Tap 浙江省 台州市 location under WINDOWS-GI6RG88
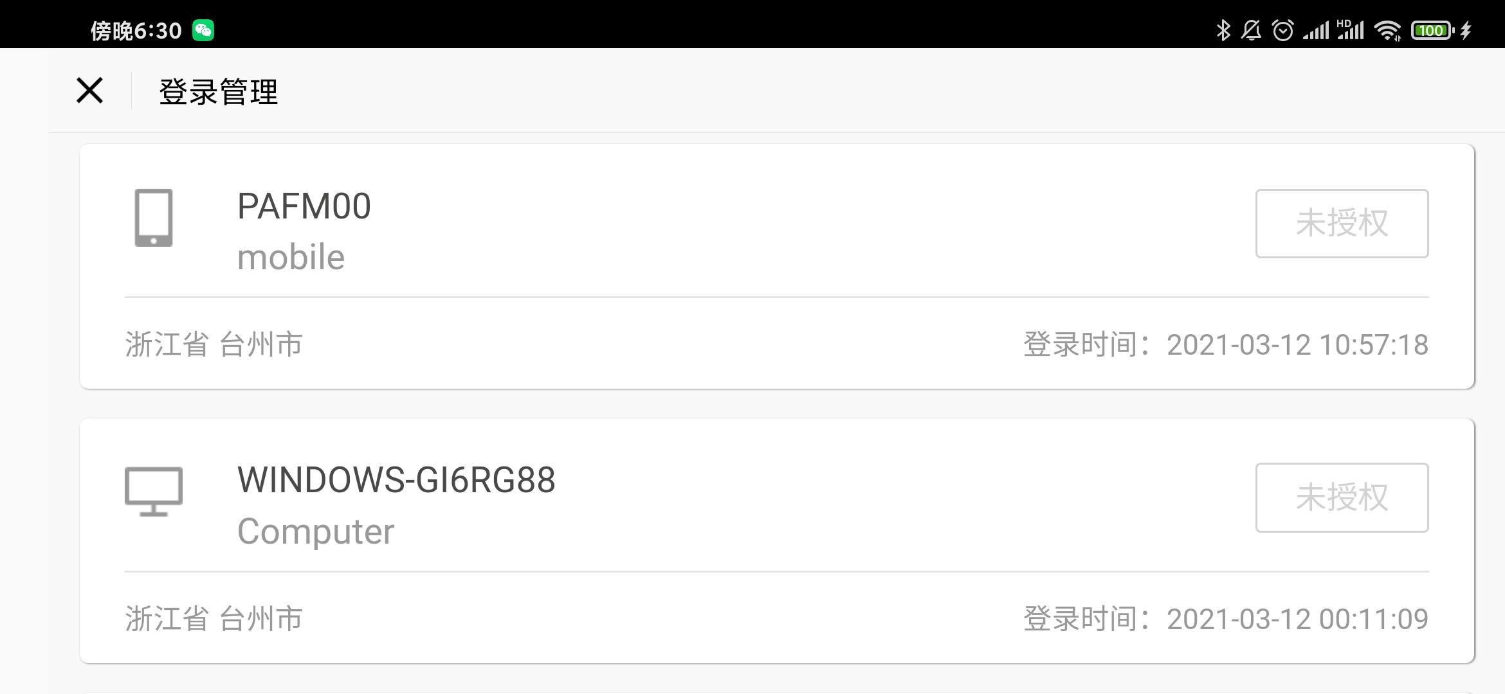 pos(214,619)
